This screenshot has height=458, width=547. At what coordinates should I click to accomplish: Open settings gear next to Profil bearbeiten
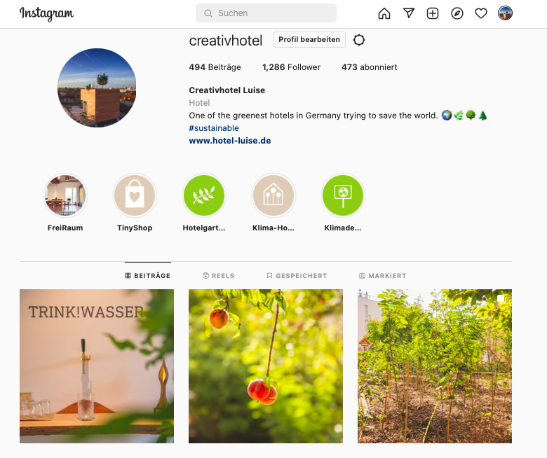[359, 40]
